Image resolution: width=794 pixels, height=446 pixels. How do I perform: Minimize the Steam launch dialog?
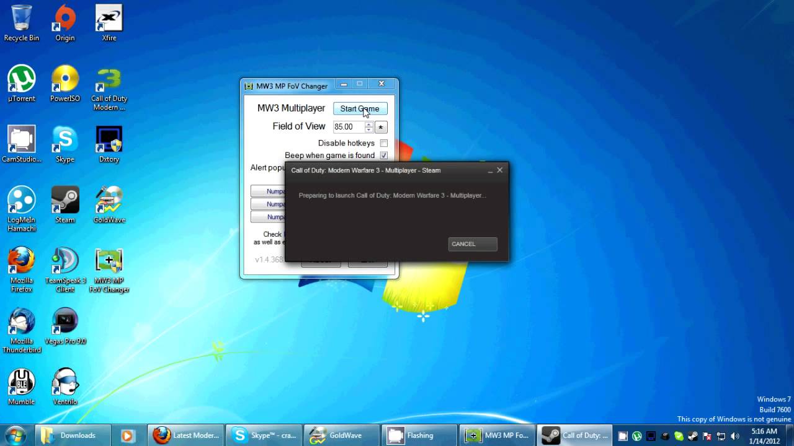tap(490, 170)
